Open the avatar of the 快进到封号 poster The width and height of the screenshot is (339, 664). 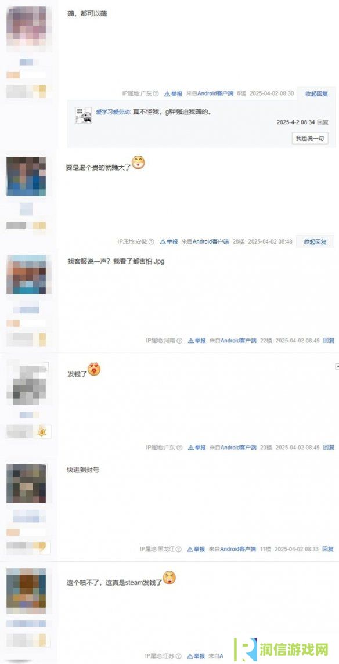[26, 483]
